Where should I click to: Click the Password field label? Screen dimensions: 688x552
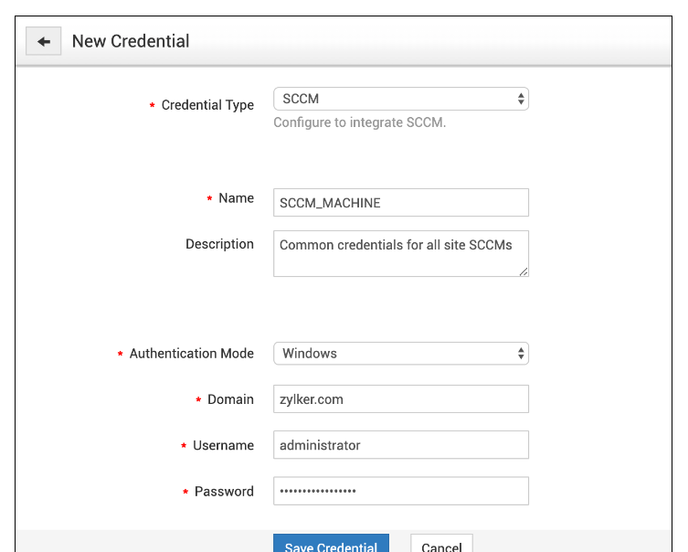click(224, 491)
